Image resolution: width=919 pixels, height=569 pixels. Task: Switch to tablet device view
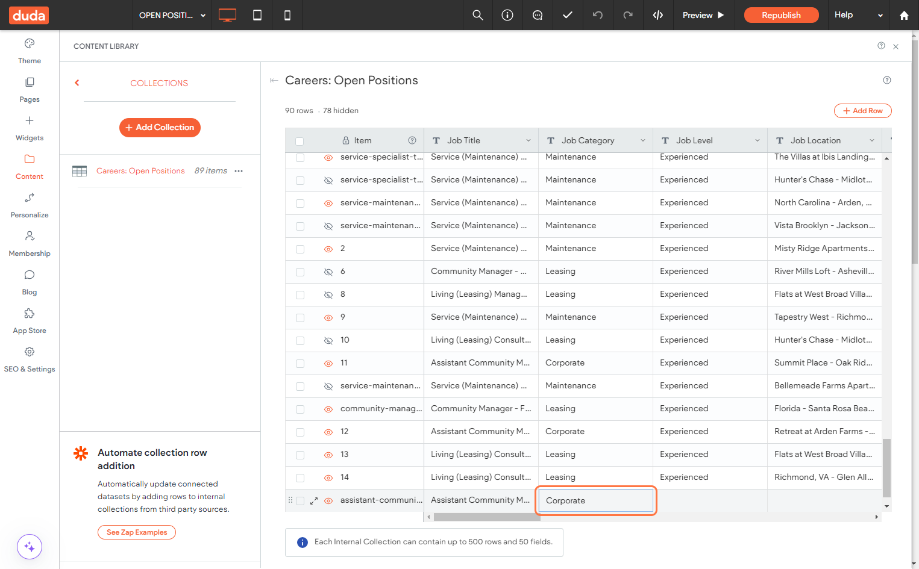click(x=257, y=15)
